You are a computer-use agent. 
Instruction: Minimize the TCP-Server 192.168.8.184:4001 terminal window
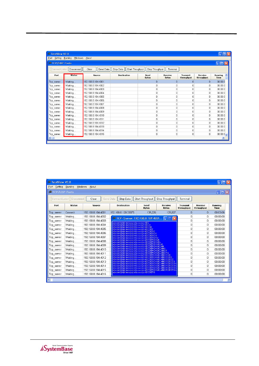[165, 218]
